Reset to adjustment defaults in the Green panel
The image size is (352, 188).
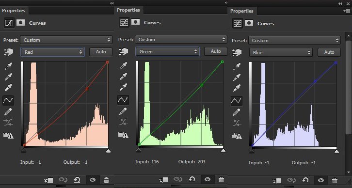(192, 179)
